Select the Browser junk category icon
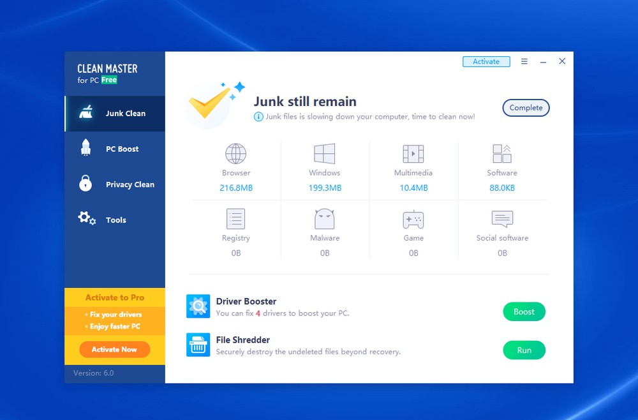Screen dimensions: 638x420 [235, 154]
